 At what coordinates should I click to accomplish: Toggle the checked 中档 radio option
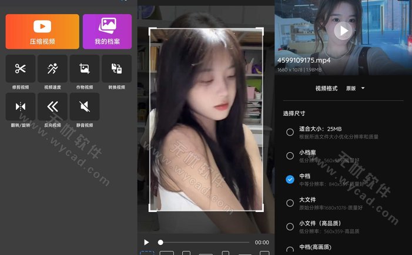(290, 179)
